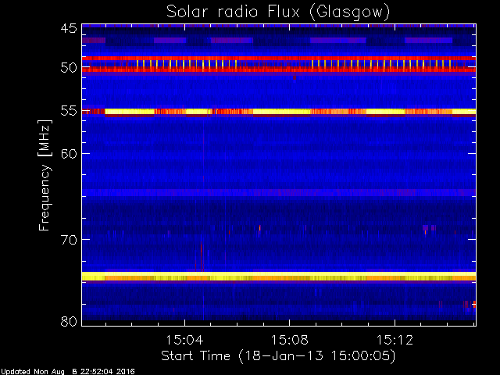Click the "Frequency [MHz]" axis title
500x375 pixels.
coord(45,175)
